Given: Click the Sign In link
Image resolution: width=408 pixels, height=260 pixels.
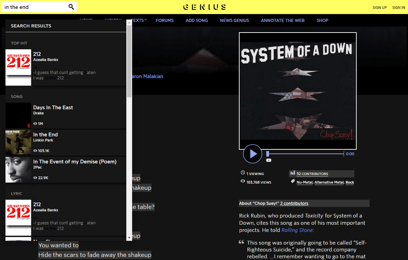Looking at the screenshot, I should (399, 8).
